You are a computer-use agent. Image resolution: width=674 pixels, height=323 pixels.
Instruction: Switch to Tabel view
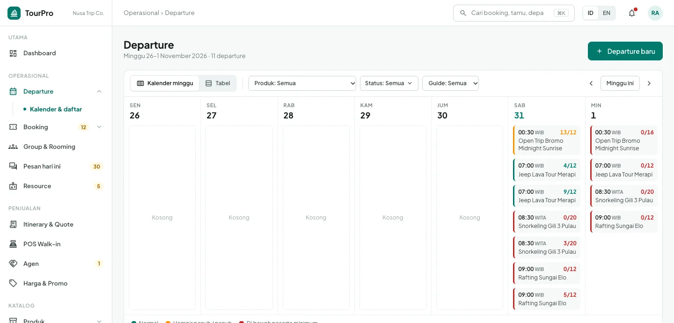[218, 83]
